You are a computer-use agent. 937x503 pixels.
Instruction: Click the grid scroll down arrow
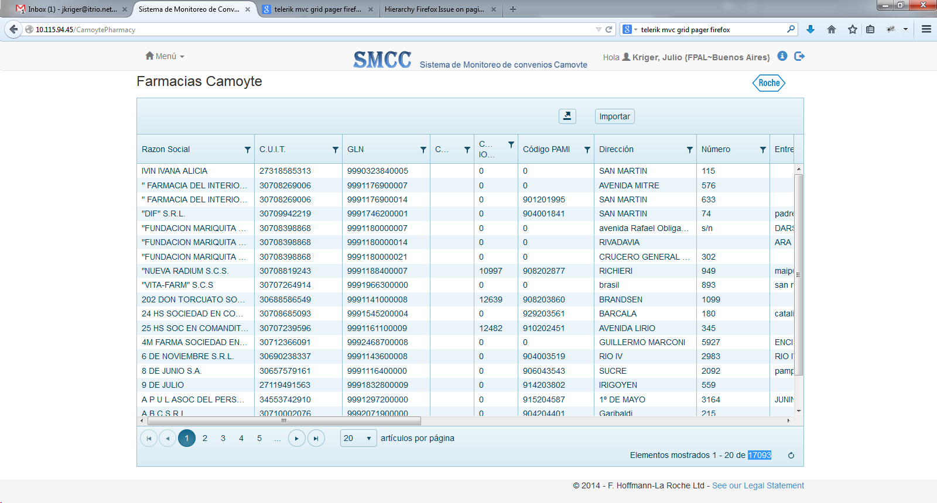pos(799,411)
